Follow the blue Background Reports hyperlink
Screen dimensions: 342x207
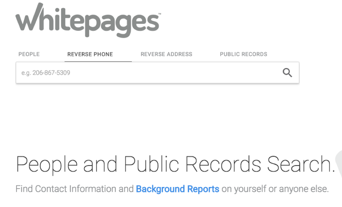click(178, 189)
